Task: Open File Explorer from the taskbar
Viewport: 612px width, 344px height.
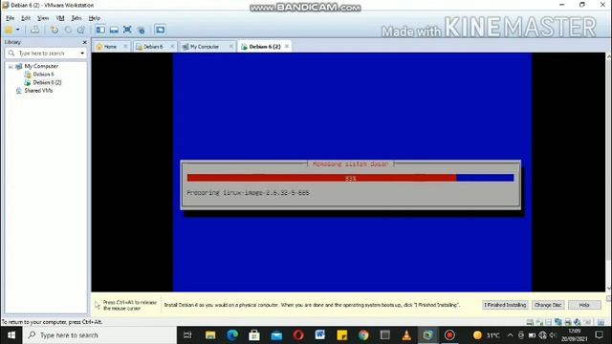Action: pos(210,335)
